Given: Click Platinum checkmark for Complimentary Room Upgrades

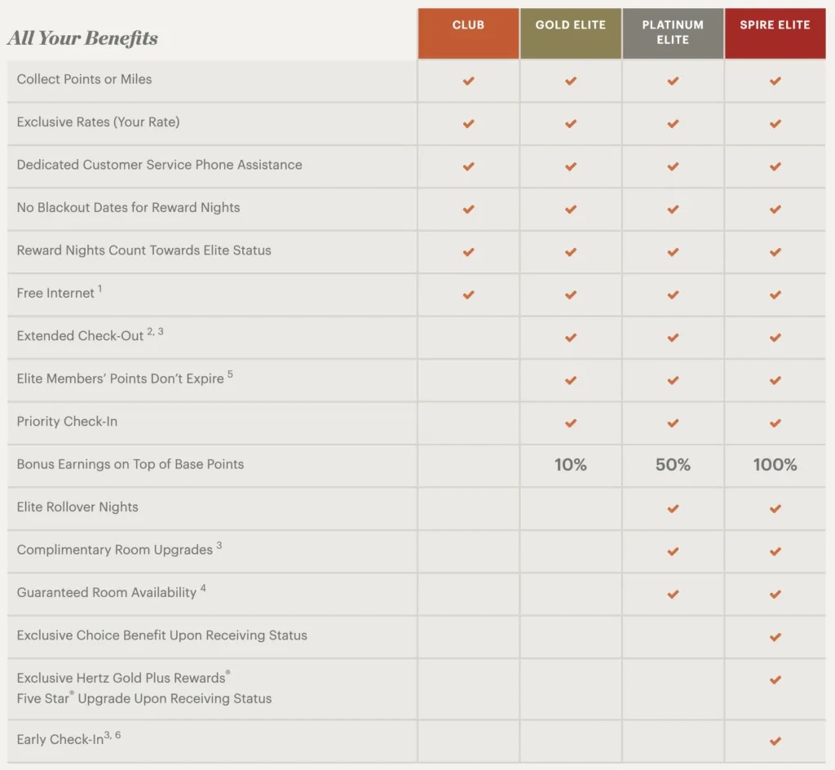Looking at the screenshot, I should [x=673, y=551].
